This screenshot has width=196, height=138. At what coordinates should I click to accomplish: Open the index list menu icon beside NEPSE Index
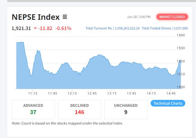[65, 17]
